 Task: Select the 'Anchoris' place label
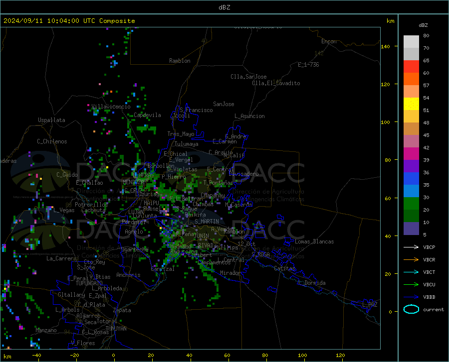coord(128,275)
